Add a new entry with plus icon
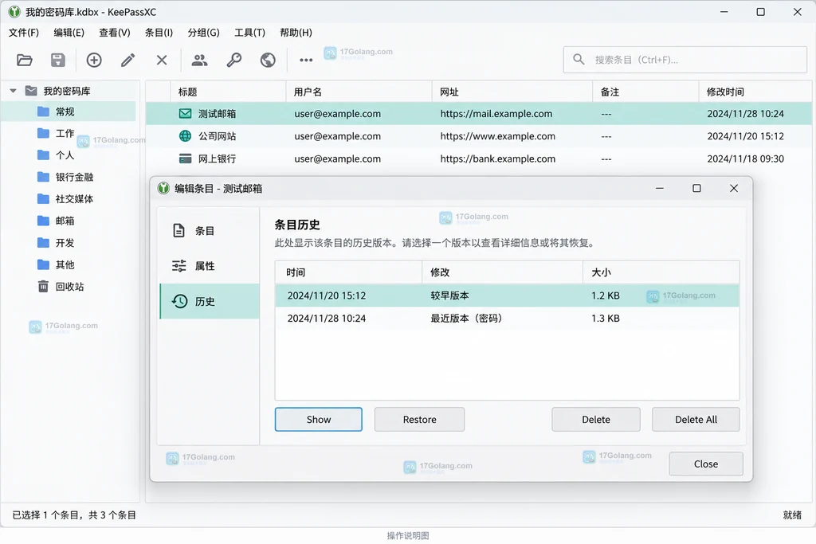Image resolution: width=816 pixels, height=544 pixels. click(94, 60)
